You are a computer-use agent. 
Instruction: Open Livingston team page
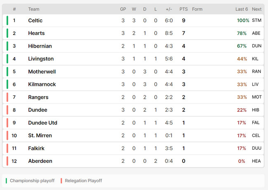coord(41,59)
